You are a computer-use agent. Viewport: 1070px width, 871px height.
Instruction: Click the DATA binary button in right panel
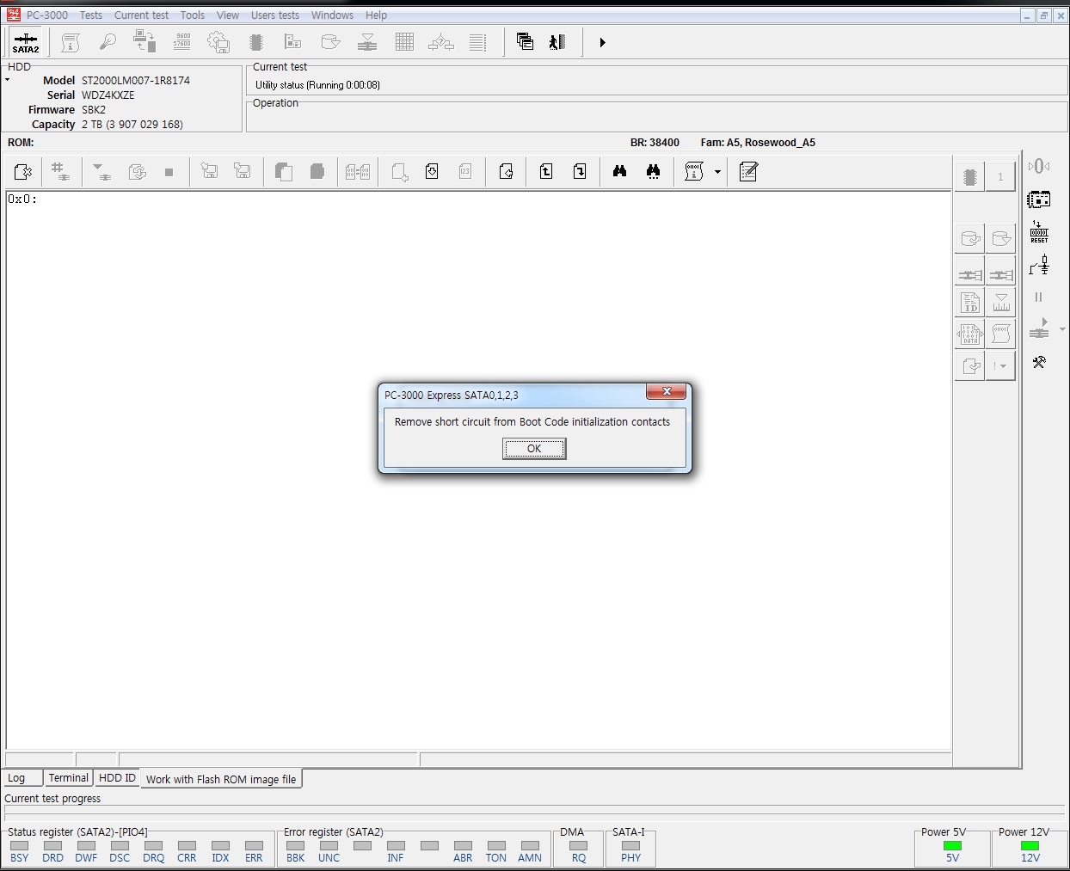(970, 334)
